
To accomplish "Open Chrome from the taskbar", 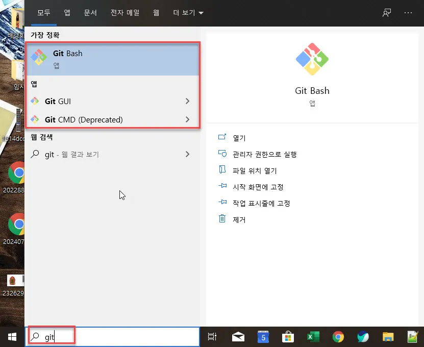I will pos(338,336).
